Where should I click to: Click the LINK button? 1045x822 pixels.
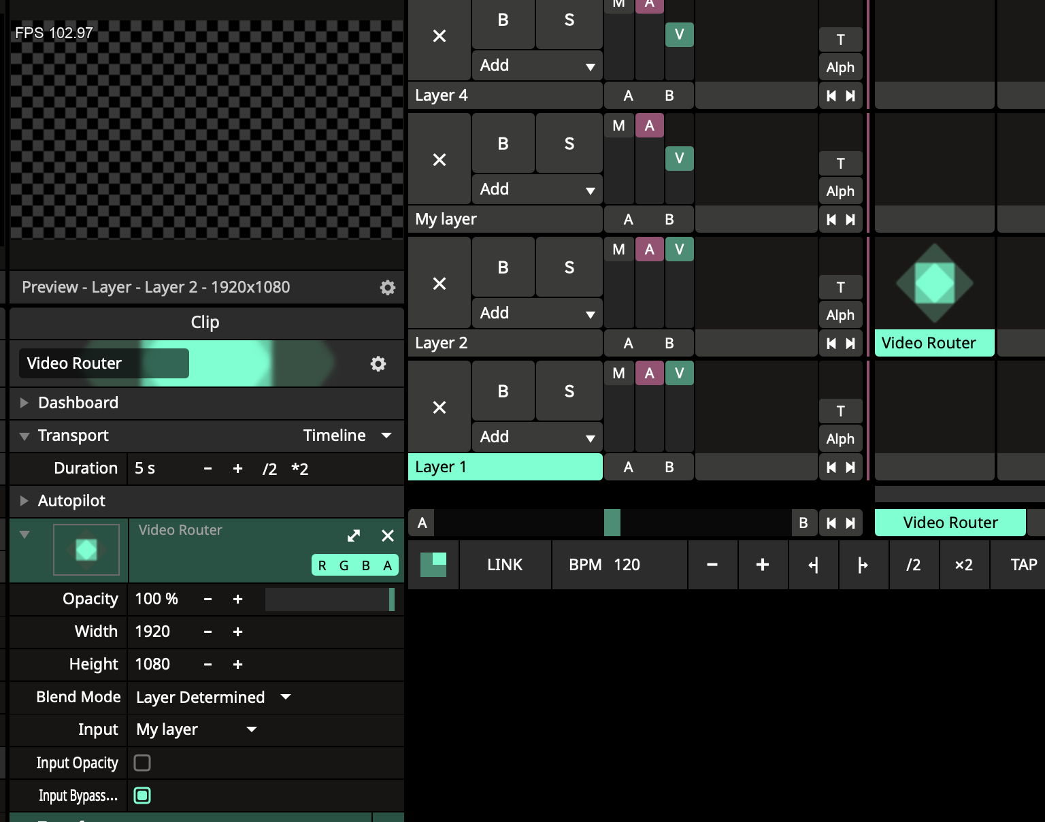(505, 565)
